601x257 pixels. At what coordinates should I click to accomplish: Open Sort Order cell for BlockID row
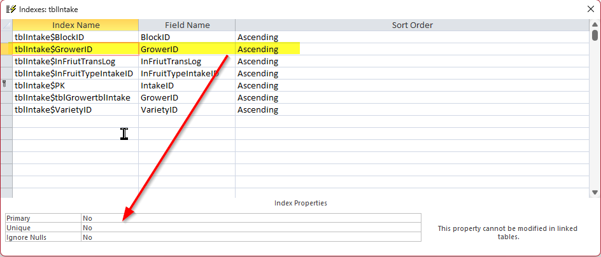(x=412, y=37)
